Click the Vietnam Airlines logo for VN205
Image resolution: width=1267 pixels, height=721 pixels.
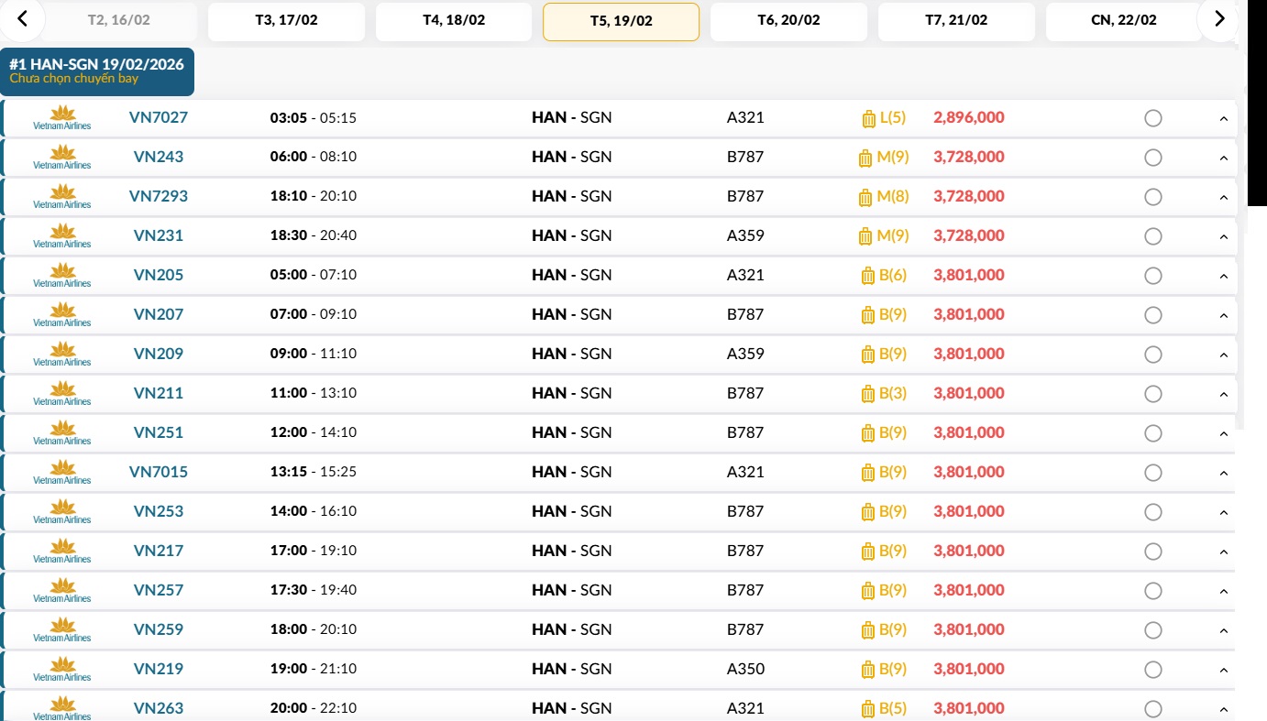62,275
